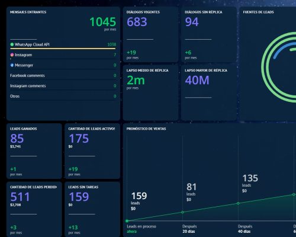
Task: Select the Otros row
Action: (63, 96)
